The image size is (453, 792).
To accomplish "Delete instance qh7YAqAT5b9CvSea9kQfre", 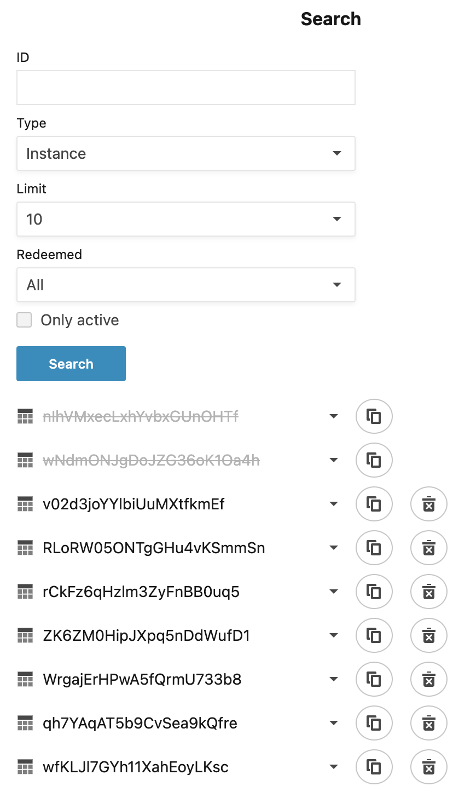I will click(x=429, y=723).
